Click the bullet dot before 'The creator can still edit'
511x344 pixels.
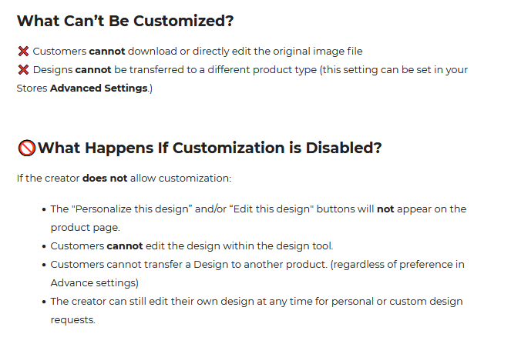(44, 302)
